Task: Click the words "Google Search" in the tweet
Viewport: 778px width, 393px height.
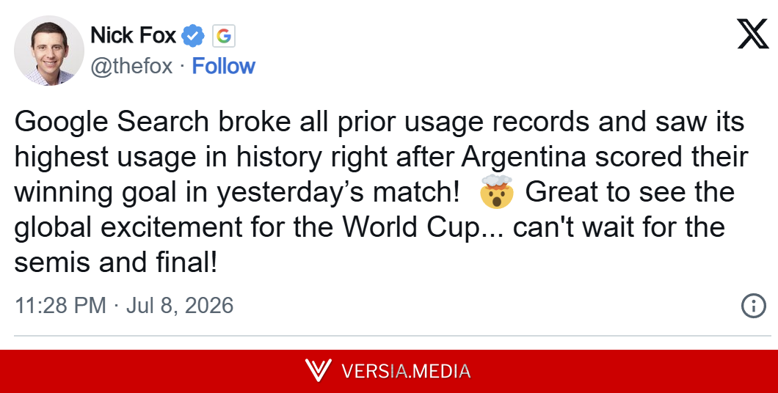Action: [112, 122]
